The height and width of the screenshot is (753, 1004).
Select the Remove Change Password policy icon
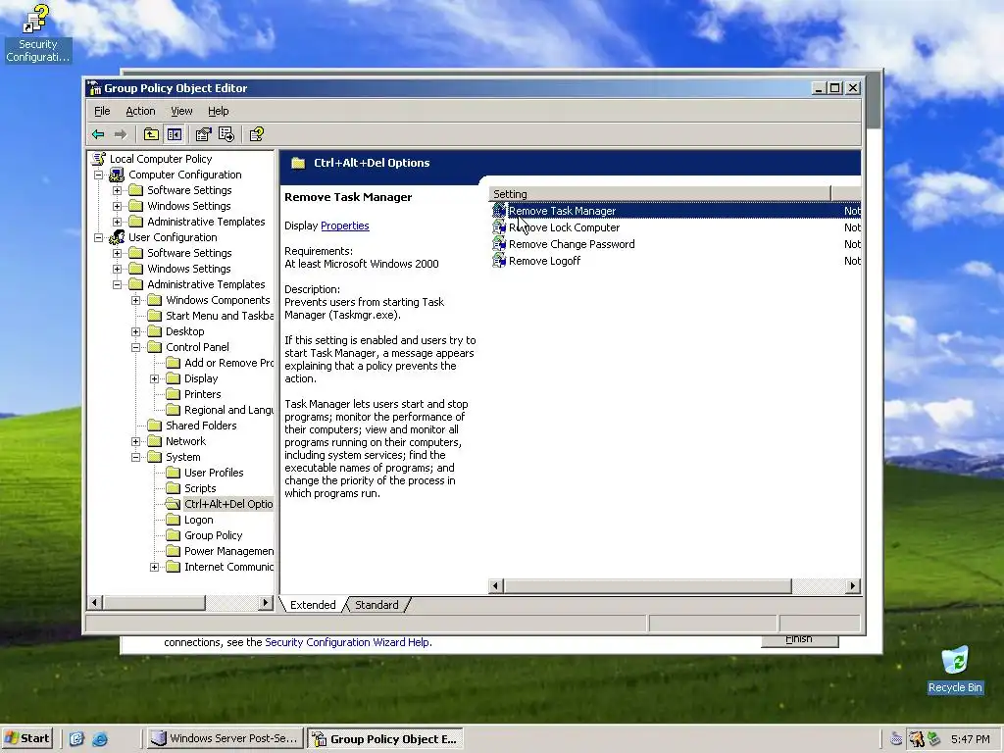(x=499, y=244)
